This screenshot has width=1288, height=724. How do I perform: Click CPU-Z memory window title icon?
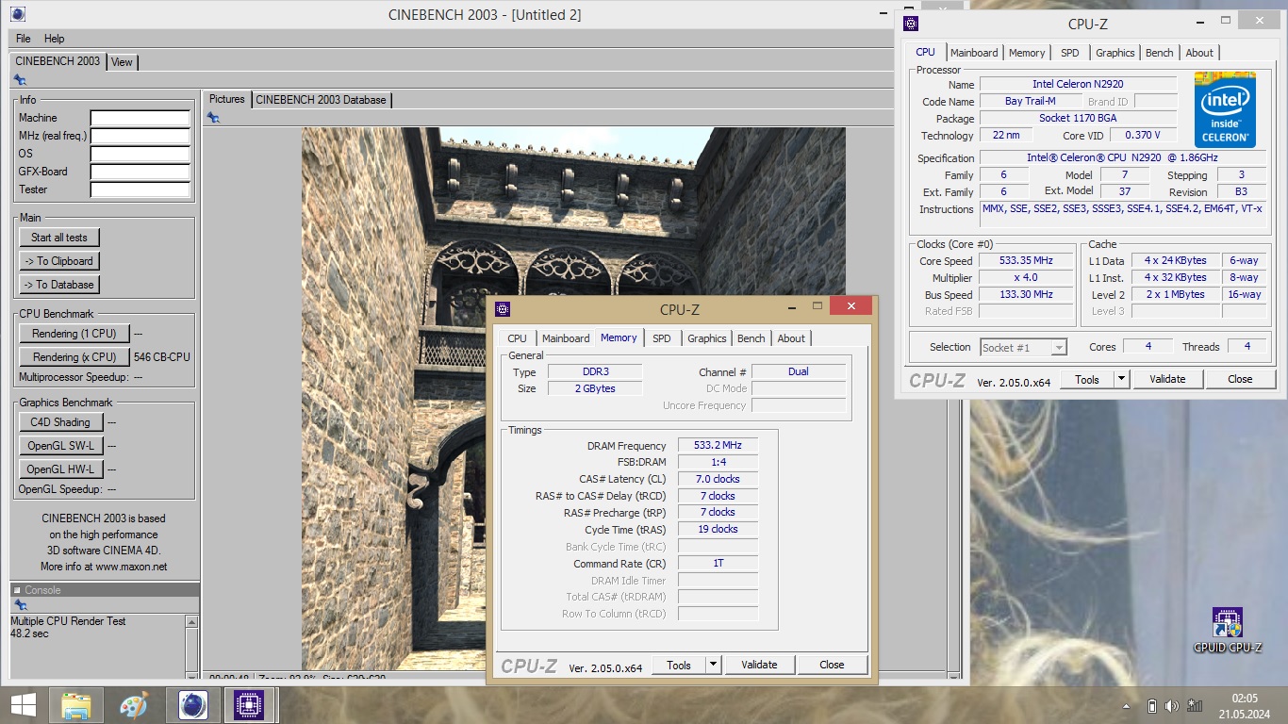point(503,308)
